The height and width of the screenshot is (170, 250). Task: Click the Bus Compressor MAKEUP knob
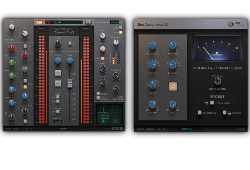click(x=173, y=45)
